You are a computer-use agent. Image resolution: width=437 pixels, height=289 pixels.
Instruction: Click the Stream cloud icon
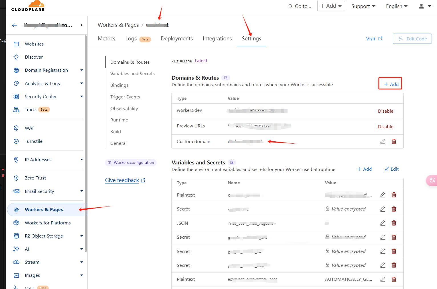click(16, 262)
